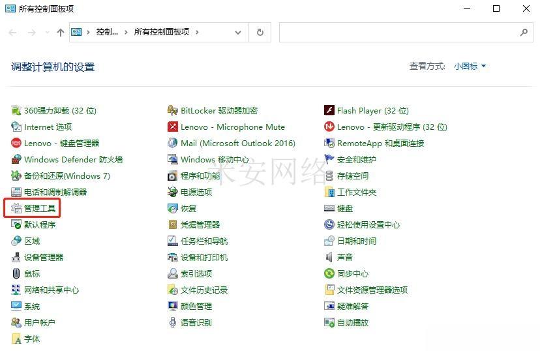Screen dimensions: 540x351
Task: Open the 颜色管理 link
Action: pyautogui.click(x=196, y=306)
